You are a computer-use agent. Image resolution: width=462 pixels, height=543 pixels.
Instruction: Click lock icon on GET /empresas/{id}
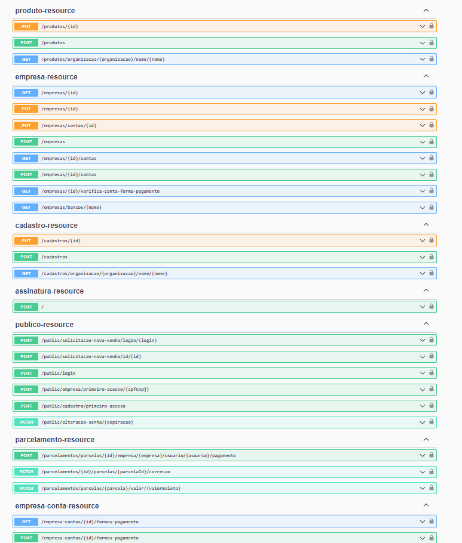point(432,92)
